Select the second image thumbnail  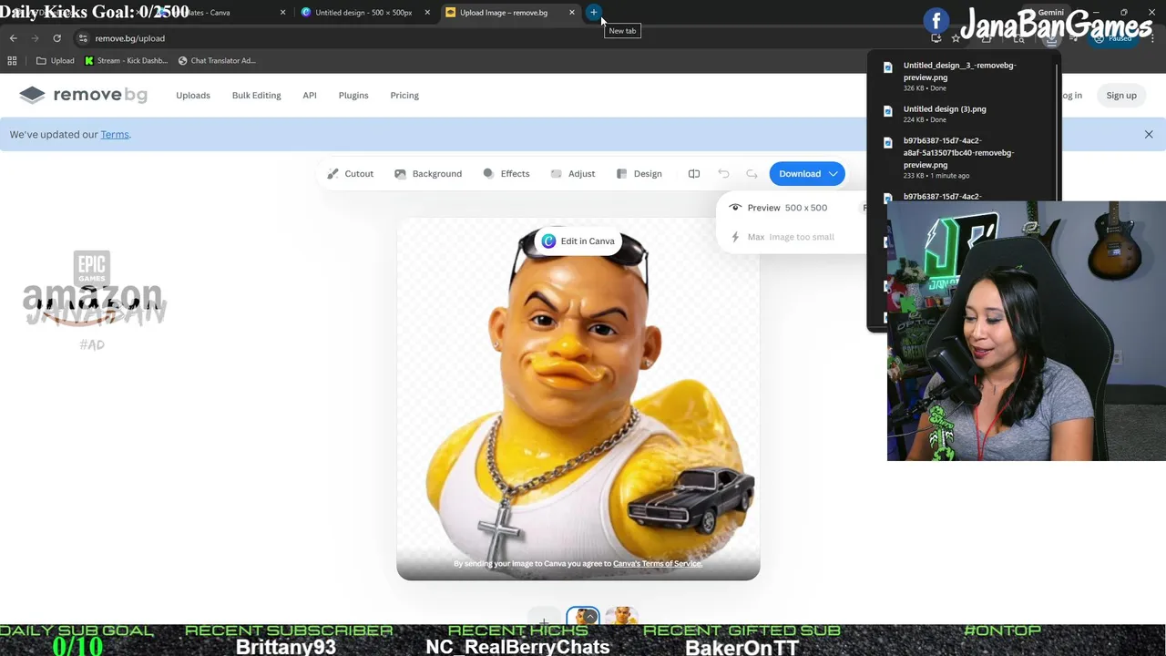(x=621, y=617)
